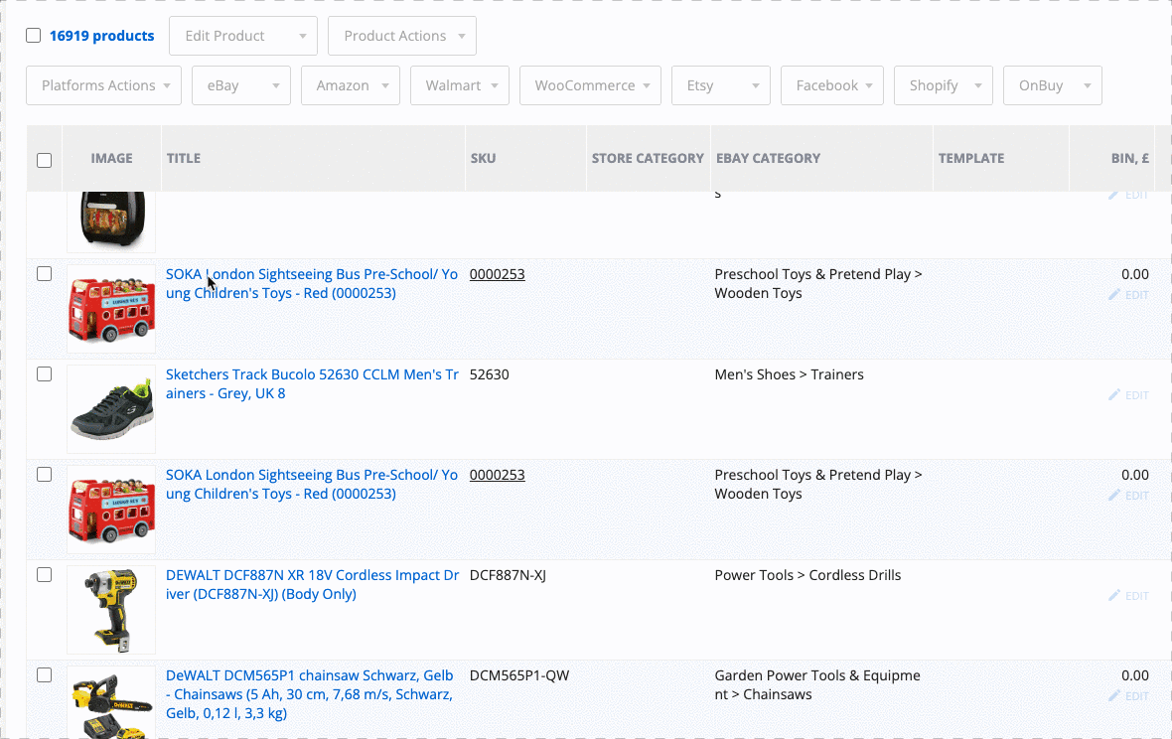The width and height of the screenshot is (1172, 739).
Task: Click the 16919 products link
Action: pyautogui.click(x=101, y=36)
